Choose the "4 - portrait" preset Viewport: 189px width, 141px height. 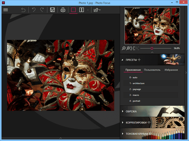coord(134,101)
